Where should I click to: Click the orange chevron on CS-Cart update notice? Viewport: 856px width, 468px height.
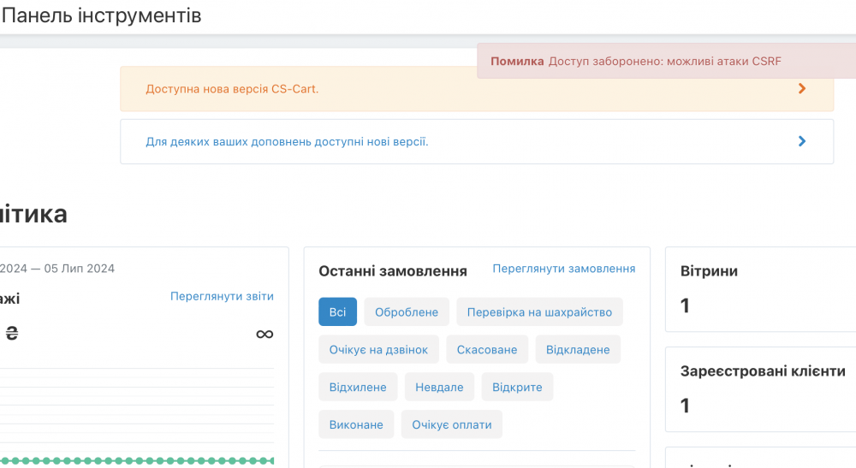[x=802, y=88]
